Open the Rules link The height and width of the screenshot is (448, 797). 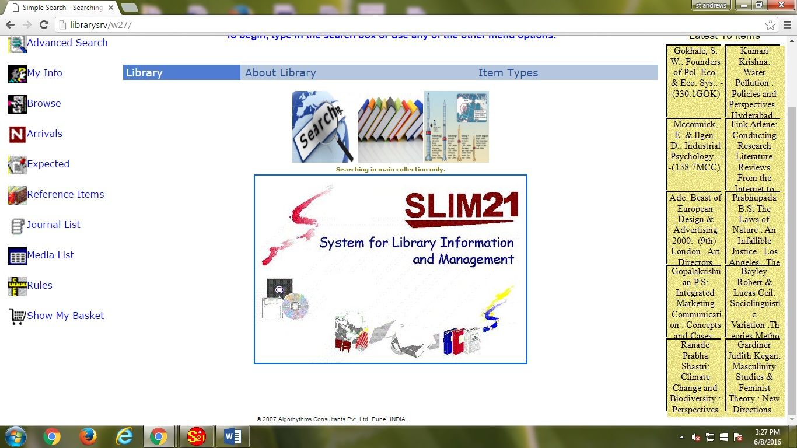pyautogui.click(x=40, y=285)
